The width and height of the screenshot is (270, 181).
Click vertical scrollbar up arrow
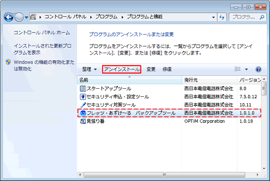pos(264,79)
